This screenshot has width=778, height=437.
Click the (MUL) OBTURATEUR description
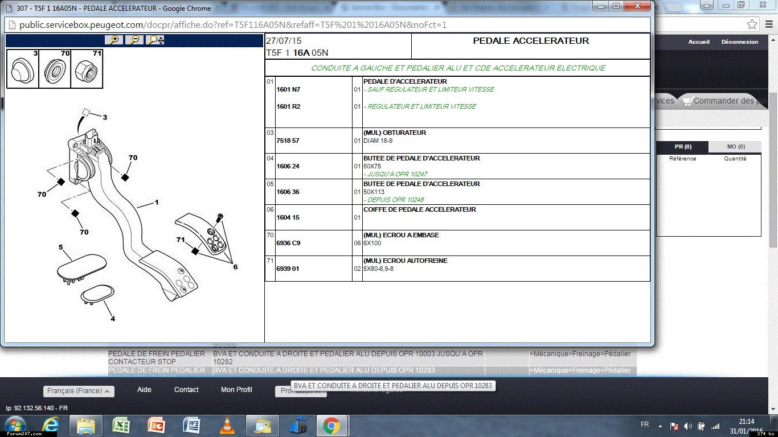(395, 133)
